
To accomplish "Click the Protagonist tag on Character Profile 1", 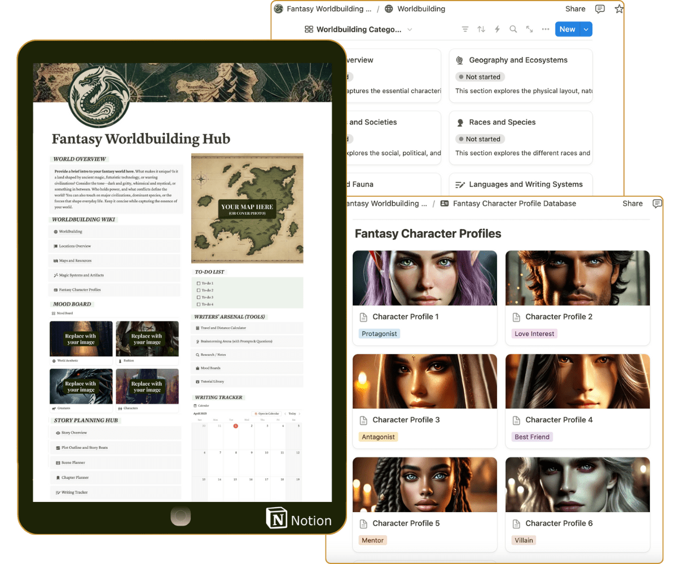I will (379, 334).
